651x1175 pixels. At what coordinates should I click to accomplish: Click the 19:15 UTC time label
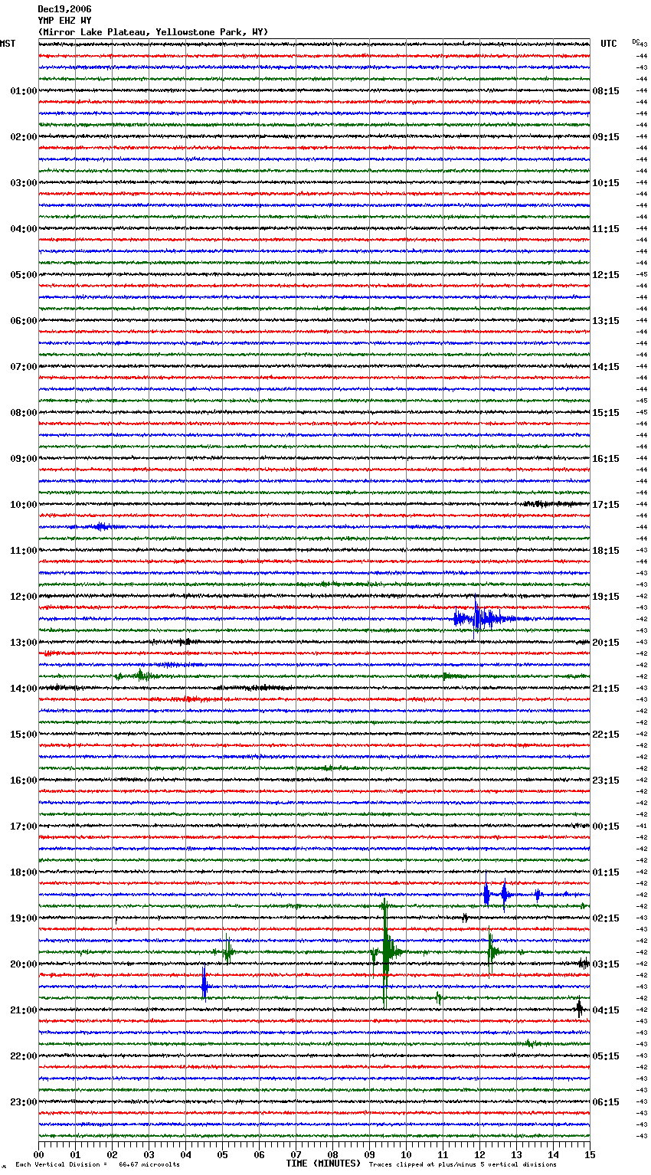[x=606, y=597]
